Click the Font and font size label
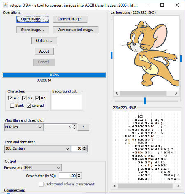The image size is (185, 194). pyautogui.click(x=20, y=142)
